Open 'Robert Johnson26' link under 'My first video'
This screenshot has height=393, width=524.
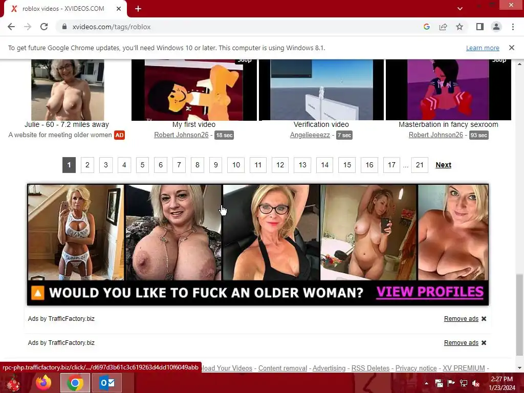181,135
